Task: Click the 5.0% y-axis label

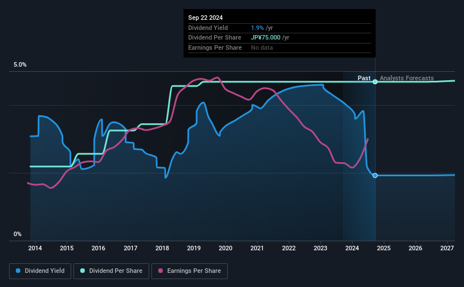Action: (x=20, y=65)
